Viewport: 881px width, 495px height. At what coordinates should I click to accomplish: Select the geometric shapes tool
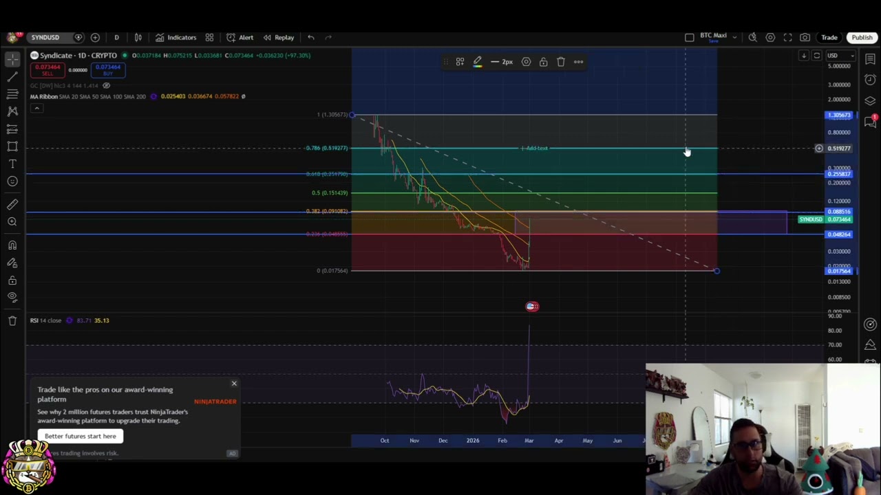pos(12,146)
